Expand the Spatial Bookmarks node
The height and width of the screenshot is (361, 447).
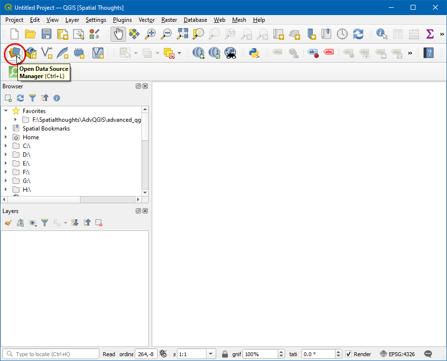pyautogui.click(x=6, y=129)
